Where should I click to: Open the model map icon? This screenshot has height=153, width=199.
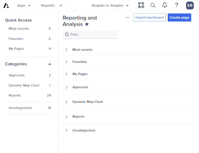coord(141,5)
